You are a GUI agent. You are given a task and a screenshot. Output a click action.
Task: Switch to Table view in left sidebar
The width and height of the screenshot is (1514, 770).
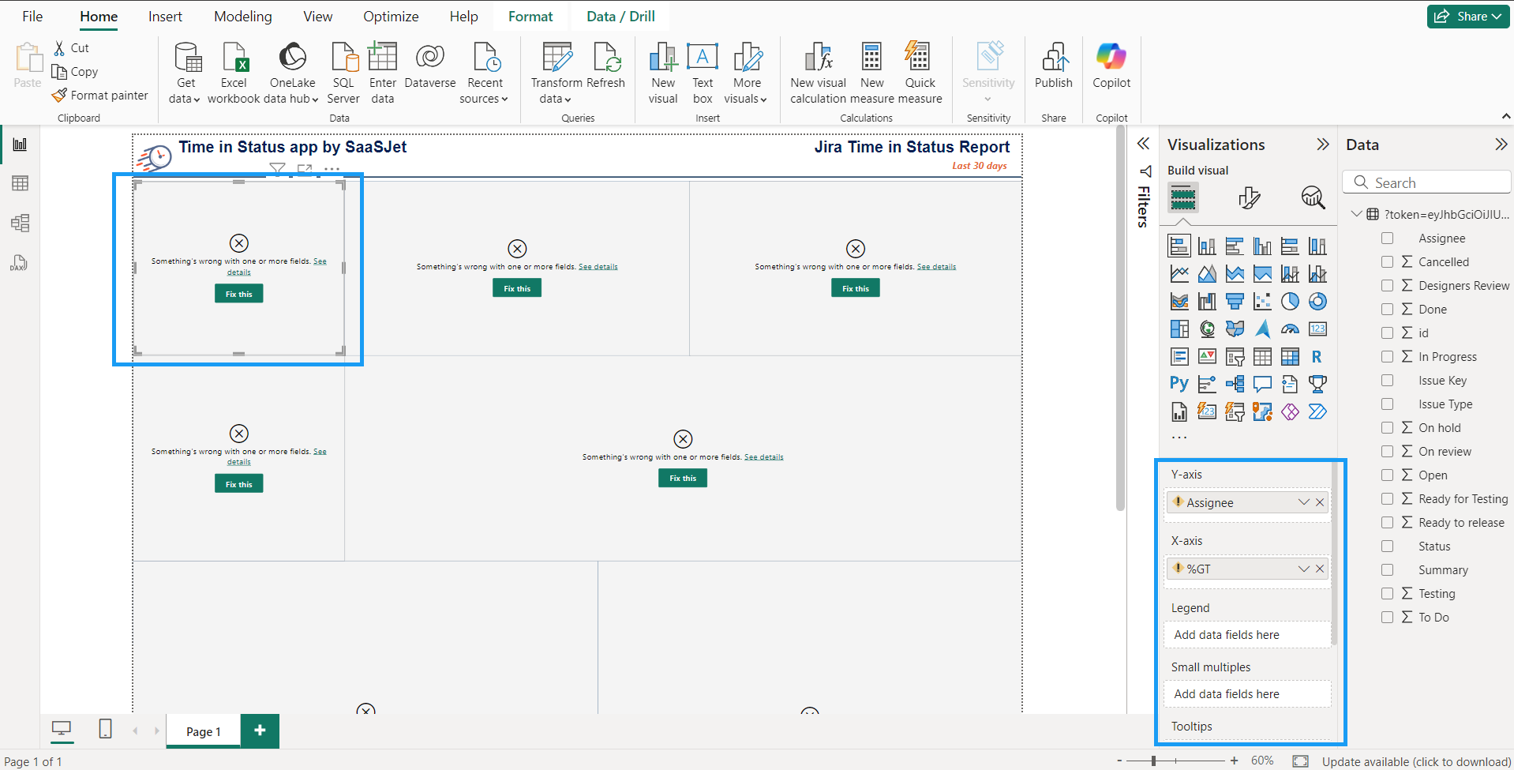[20, 183]
